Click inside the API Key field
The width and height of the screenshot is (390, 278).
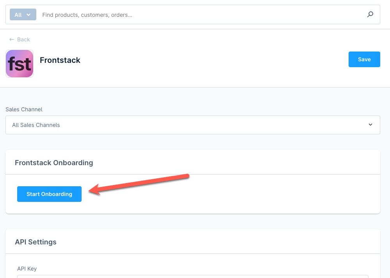192,277
